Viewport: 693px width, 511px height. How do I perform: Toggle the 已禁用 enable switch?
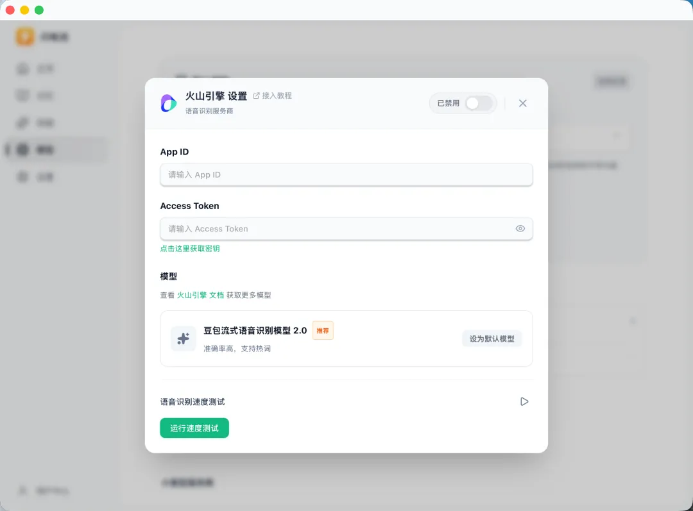tap(479, 103)
